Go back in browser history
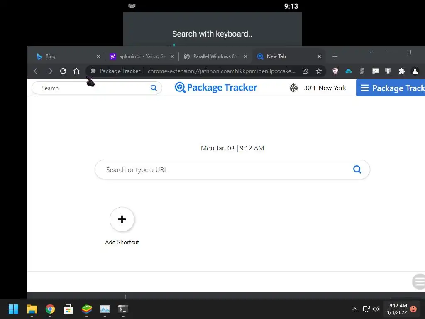The image size is (425, 319). (37, 71)
